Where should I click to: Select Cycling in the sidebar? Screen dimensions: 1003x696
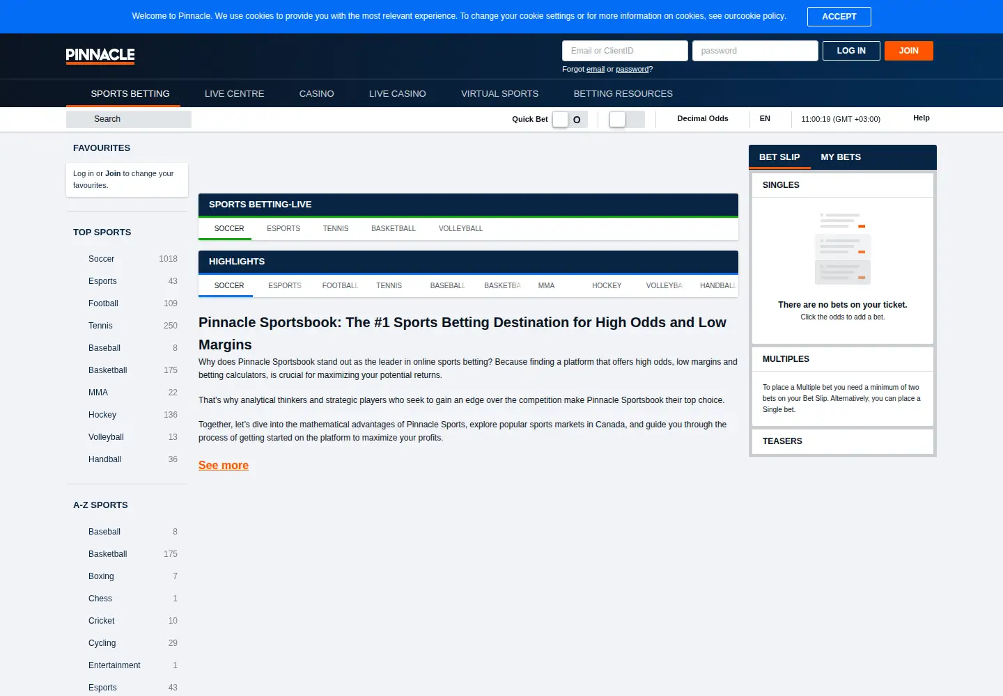[127, 643]
